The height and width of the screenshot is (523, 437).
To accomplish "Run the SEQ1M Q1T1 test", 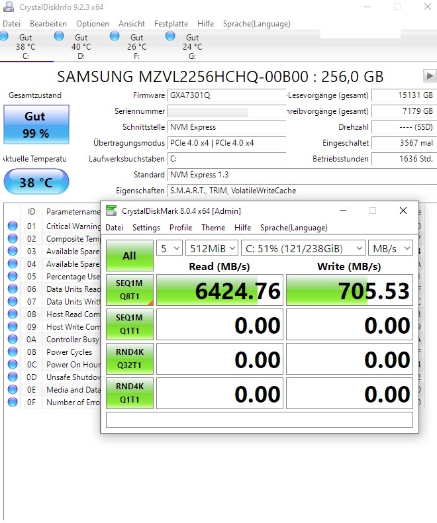I will (130, 324).
